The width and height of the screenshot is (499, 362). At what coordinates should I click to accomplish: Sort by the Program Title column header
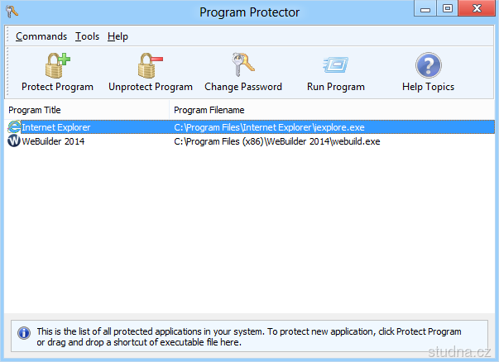87,110
